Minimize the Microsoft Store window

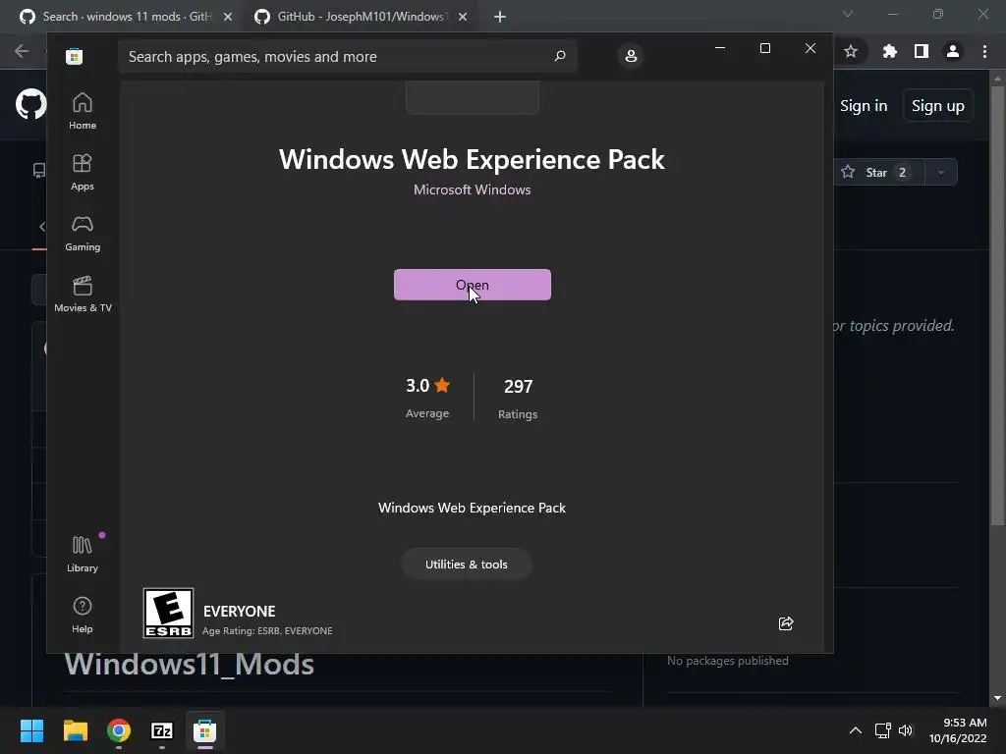pyautogui.click(x=720, y=48)
